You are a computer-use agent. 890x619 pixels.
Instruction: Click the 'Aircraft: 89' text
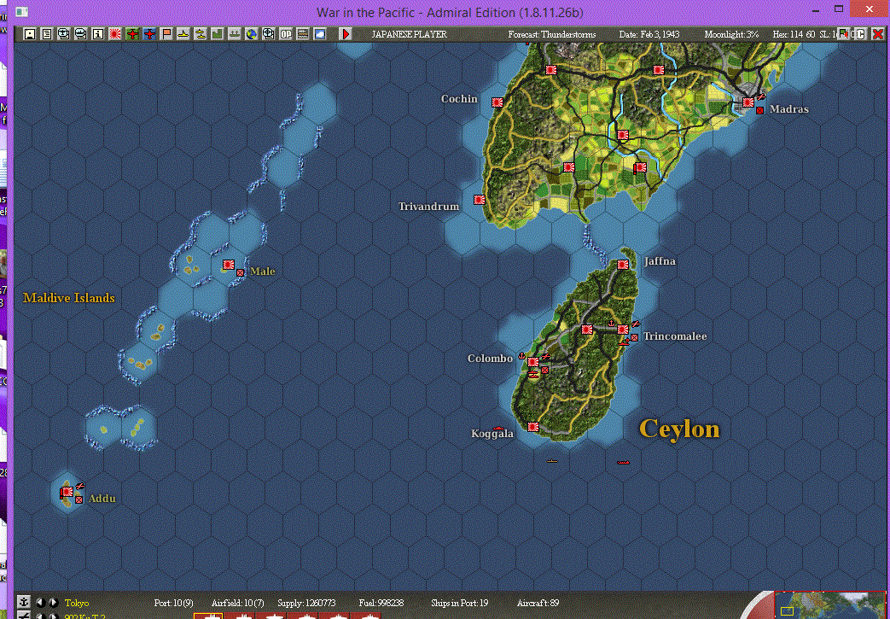click(x=538, y=603)
